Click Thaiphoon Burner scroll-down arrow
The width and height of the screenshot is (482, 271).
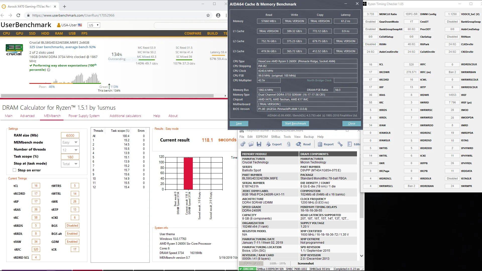(361, 256)
